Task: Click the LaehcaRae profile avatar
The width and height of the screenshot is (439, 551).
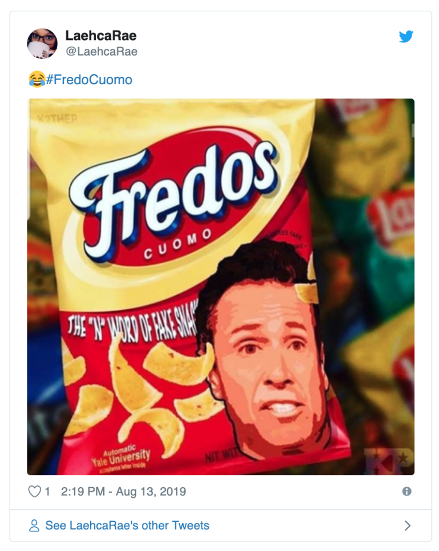Action: tap(42, 44)
